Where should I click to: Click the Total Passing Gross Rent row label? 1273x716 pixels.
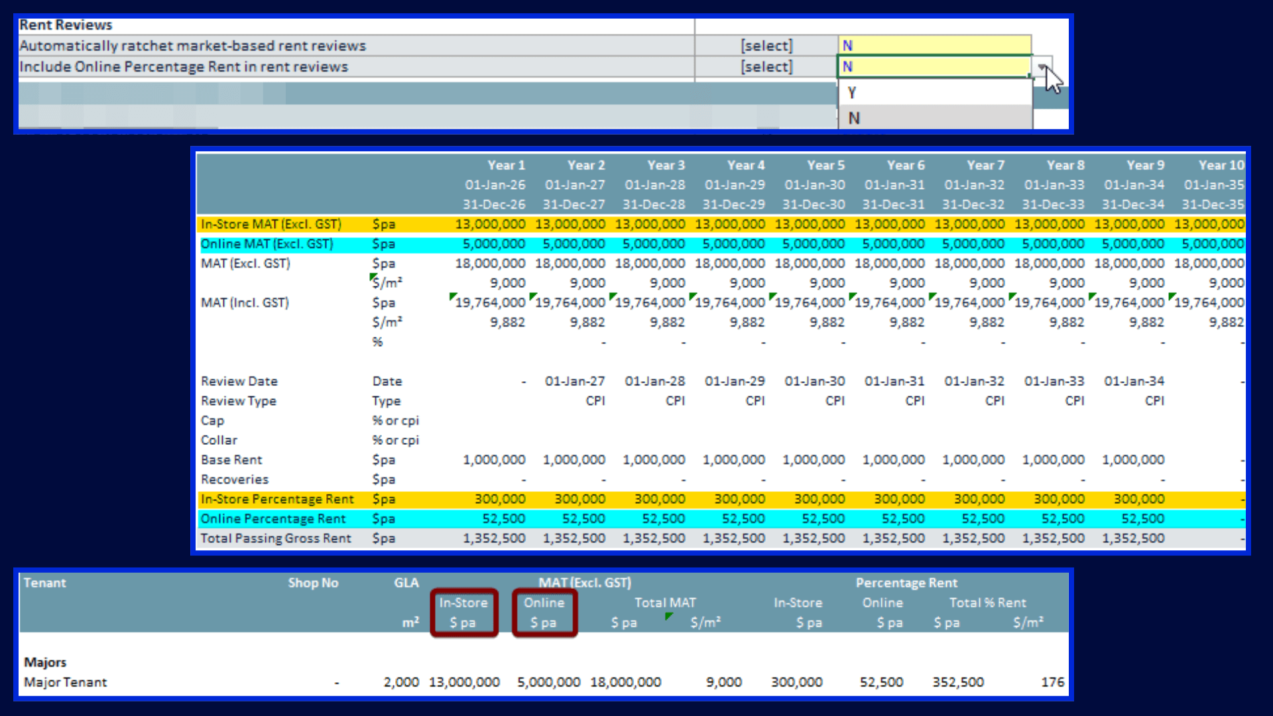[x=276, y=538]
